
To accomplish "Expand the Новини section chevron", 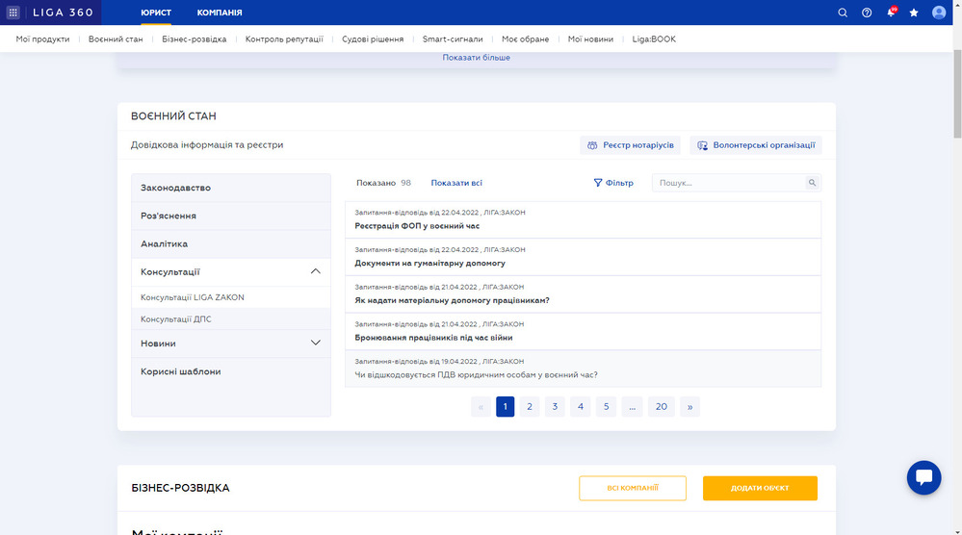I will [x=315, y=343].
